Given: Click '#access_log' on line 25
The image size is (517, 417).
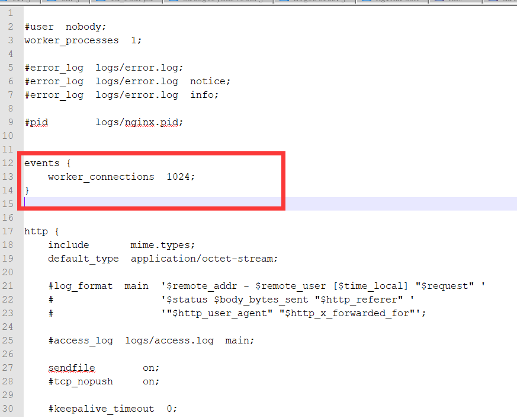Looking at the screenshot, I should click(81, 340).
